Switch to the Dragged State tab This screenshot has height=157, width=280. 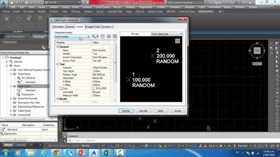coord(93,27)
